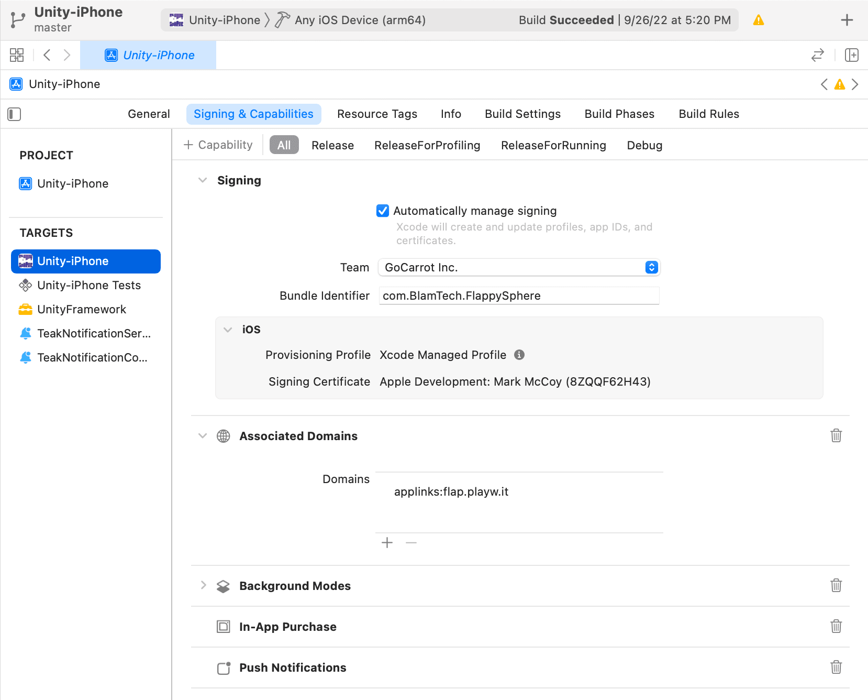Screen dimensions: 868x700
Task: Click the Xcode Managed Profile text
Action: pos(443,355)
